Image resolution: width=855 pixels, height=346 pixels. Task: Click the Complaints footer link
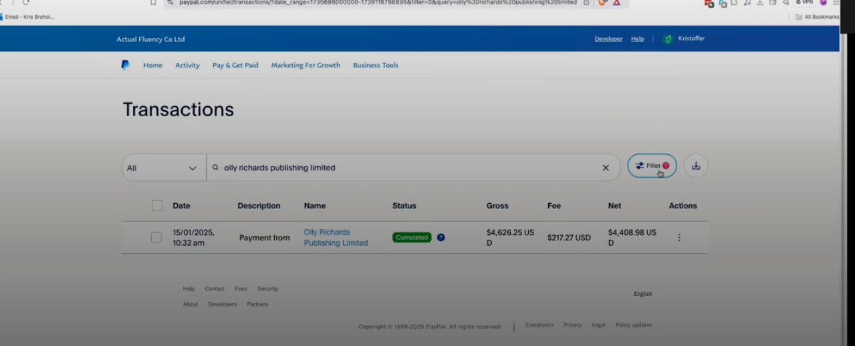(539, 325)
